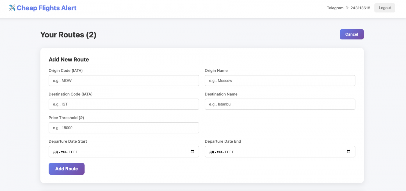Open calendar picker for Departure Date Start
The width and height of the screenshot is (406, 191).
192,152
